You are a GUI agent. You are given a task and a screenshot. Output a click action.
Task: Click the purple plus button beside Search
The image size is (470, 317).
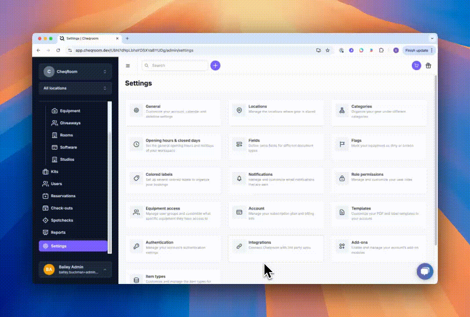tap(215, 65)
